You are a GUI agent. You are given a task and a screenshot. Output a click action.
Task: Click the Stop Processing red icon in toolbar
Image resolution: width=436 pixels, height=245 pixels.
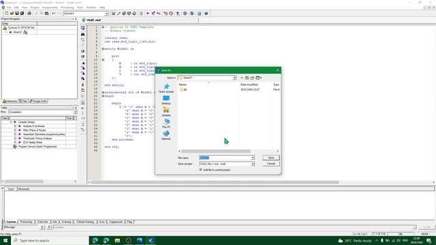(171, 14)
